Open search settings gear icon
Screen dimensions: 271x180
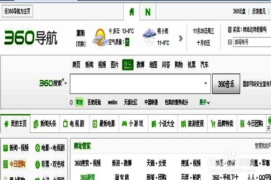(x=71, y=103)
